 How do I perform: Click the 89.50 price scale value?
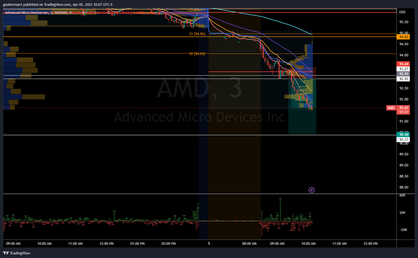(404, 154)
